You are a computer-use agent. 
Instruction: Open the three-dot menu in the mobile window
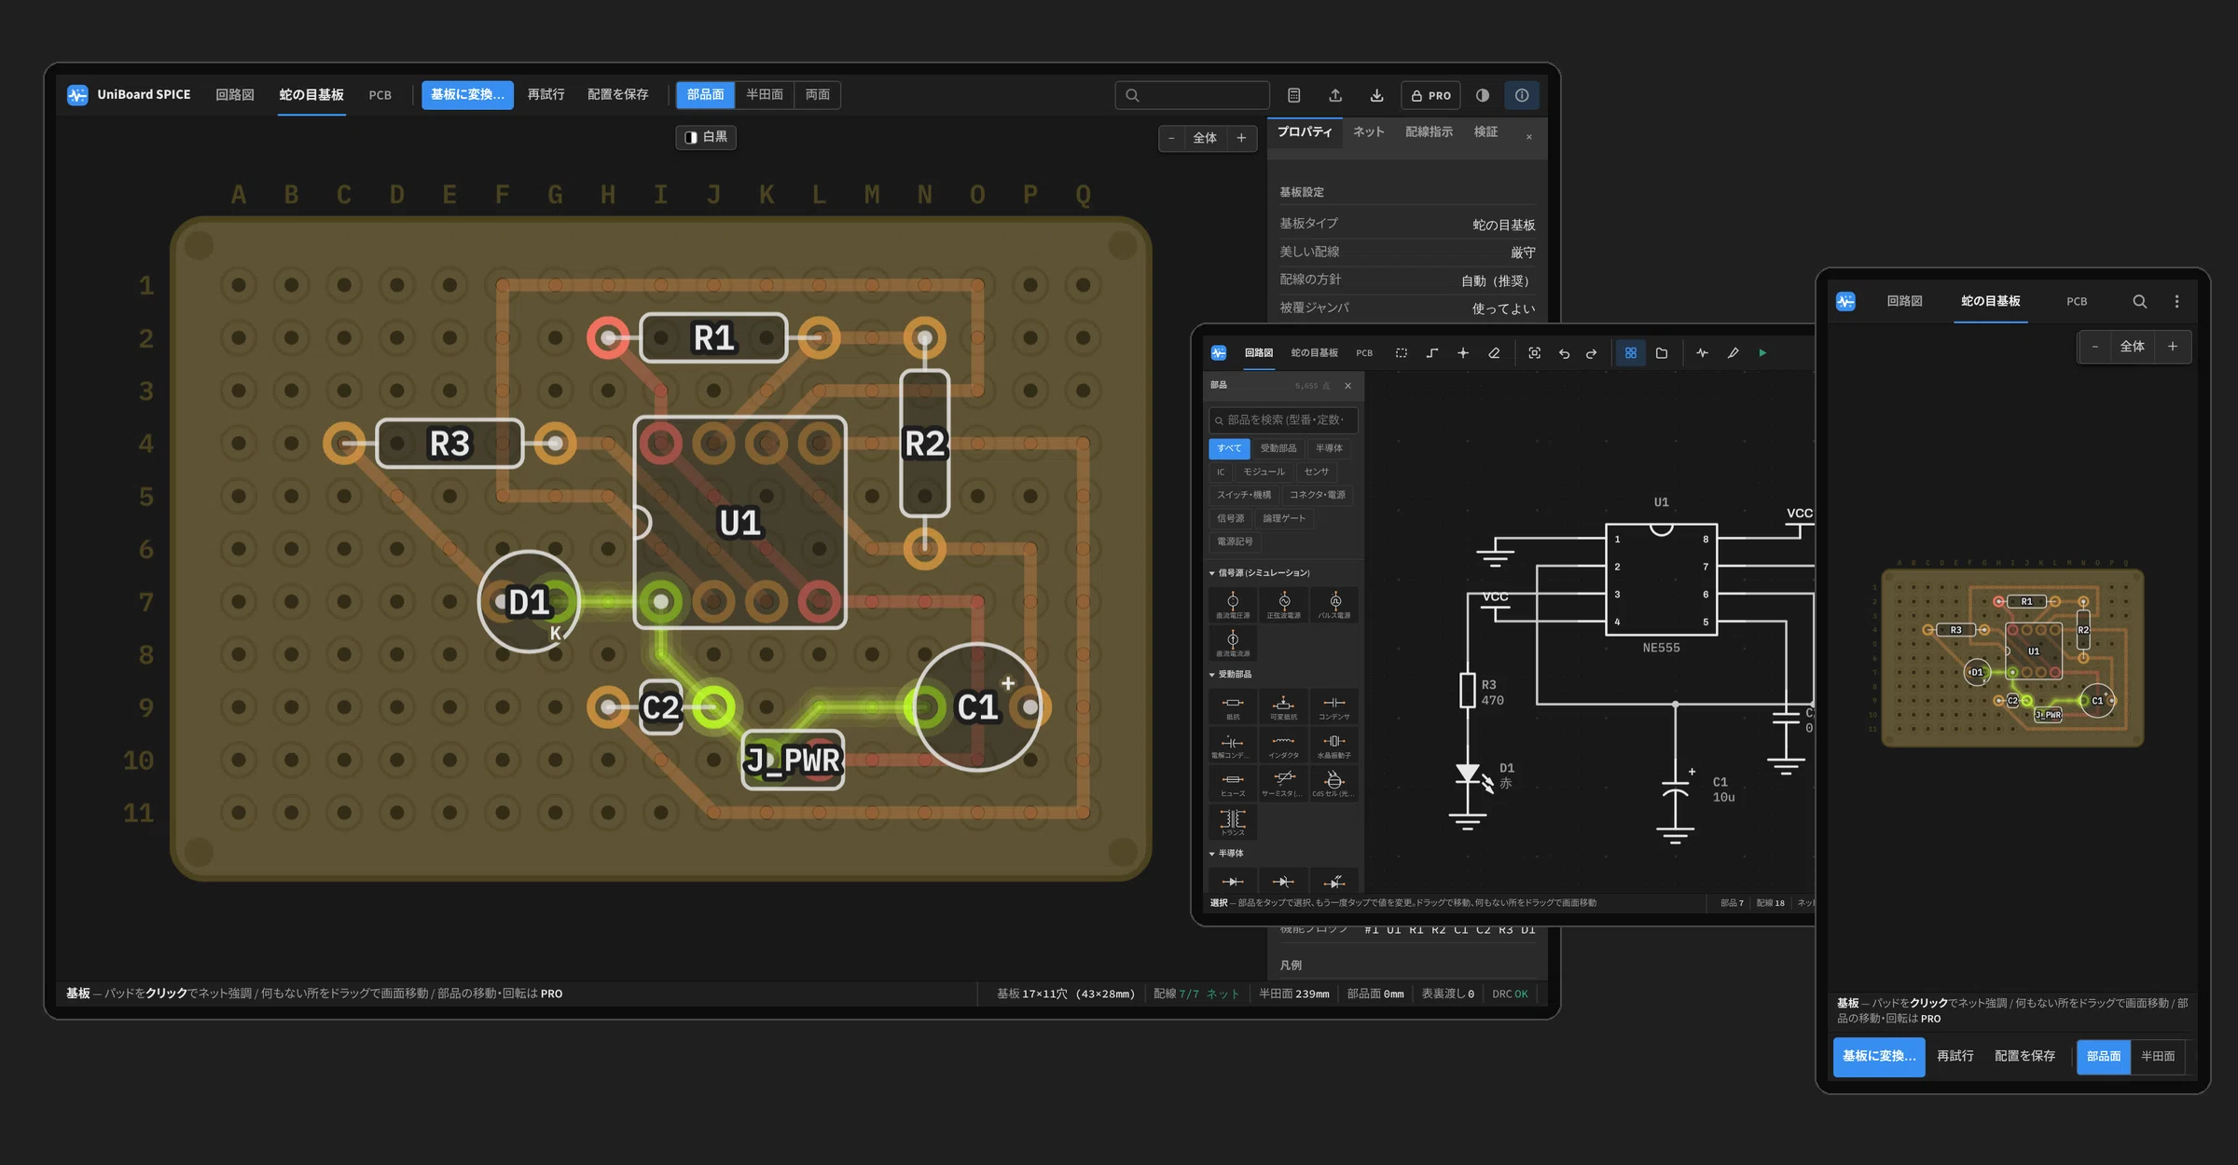click(2177, 302)
